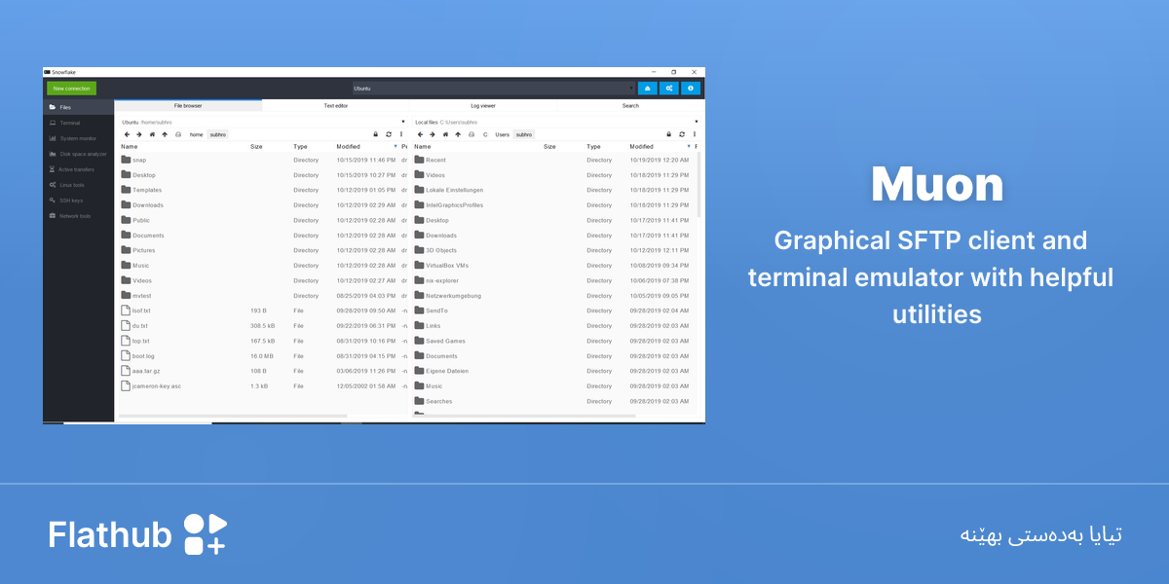Go back in the Local files pane
The height and width of the screenshot is (584, 1169).
pos(420,134)
